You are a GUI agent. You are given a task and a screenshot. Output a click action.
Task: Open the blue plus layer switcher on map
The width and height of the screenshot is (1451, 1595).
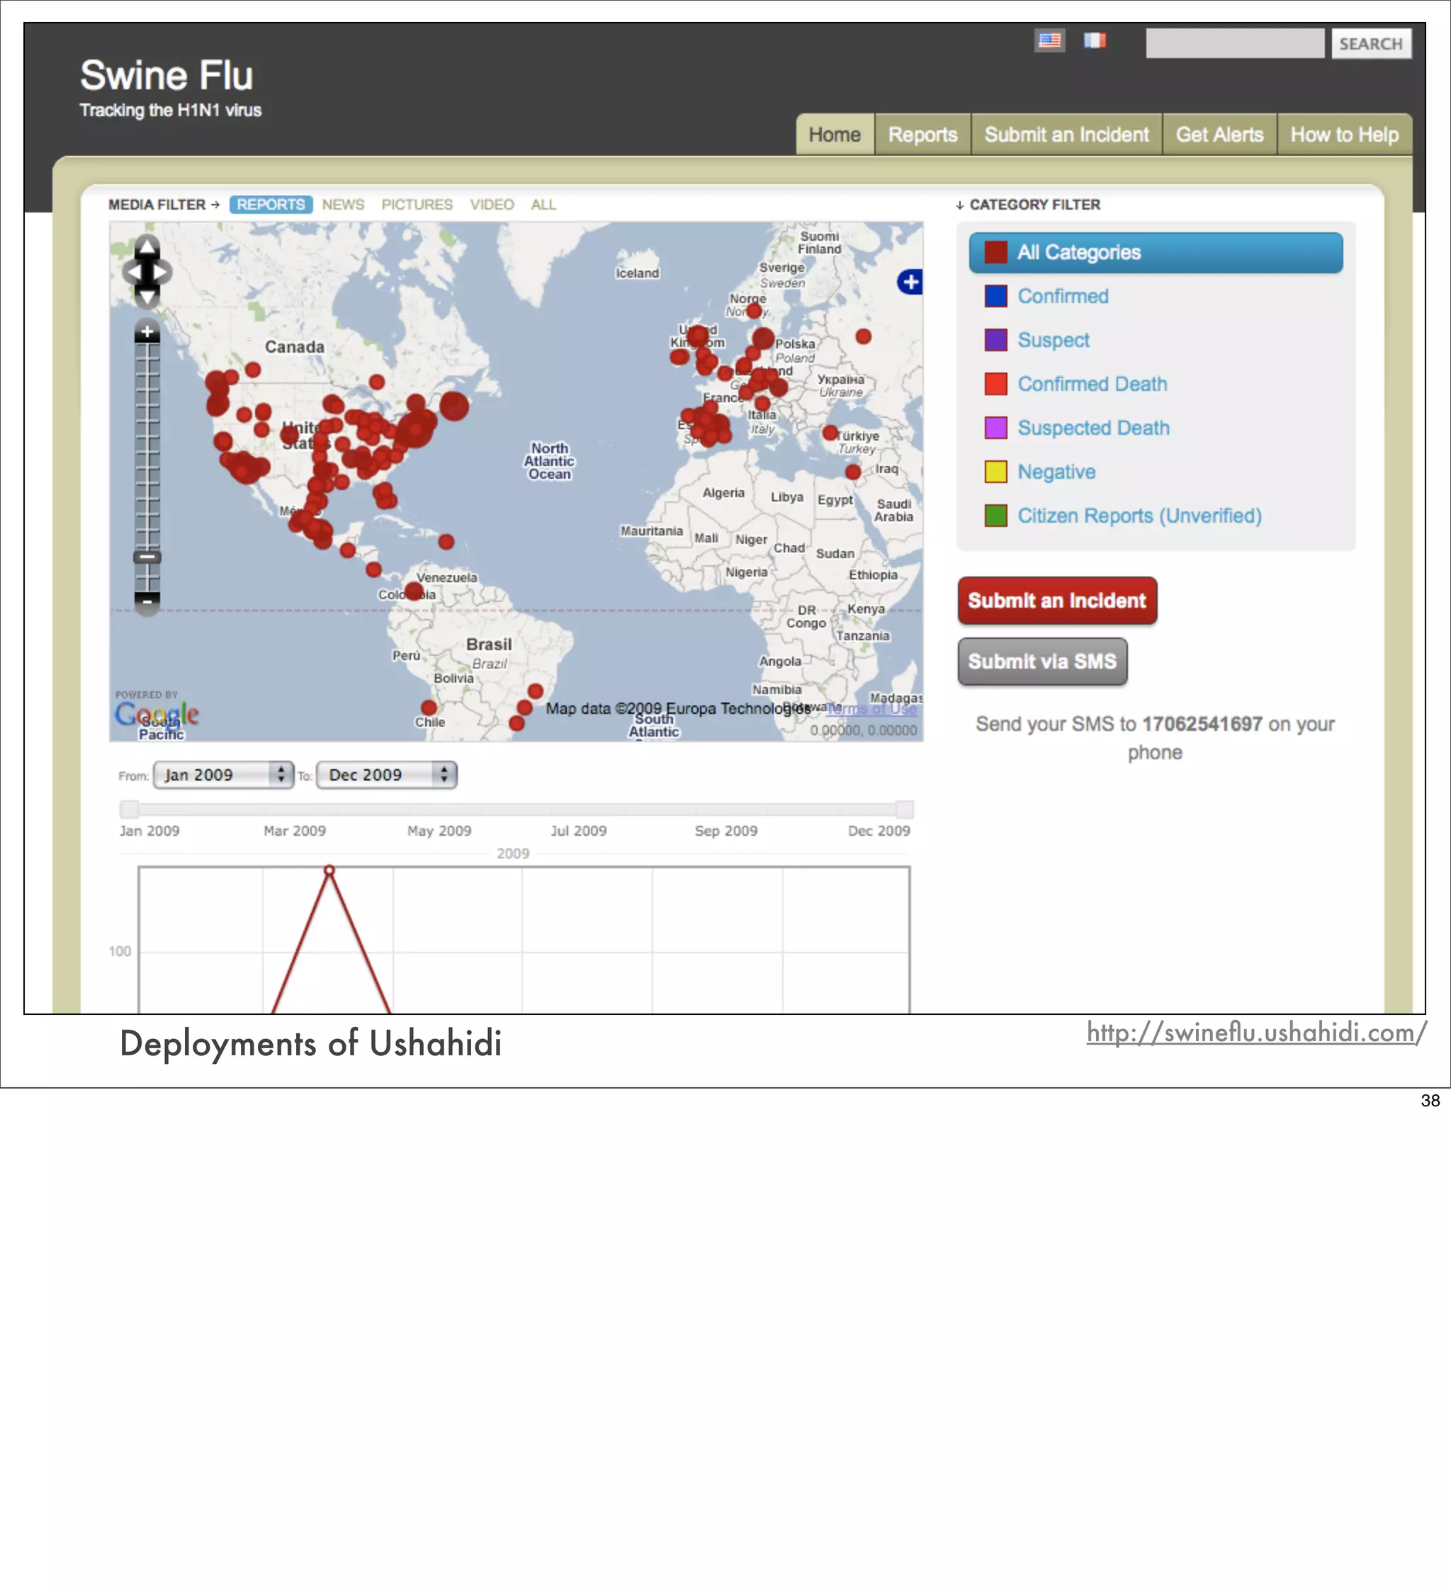pos(910,282)
